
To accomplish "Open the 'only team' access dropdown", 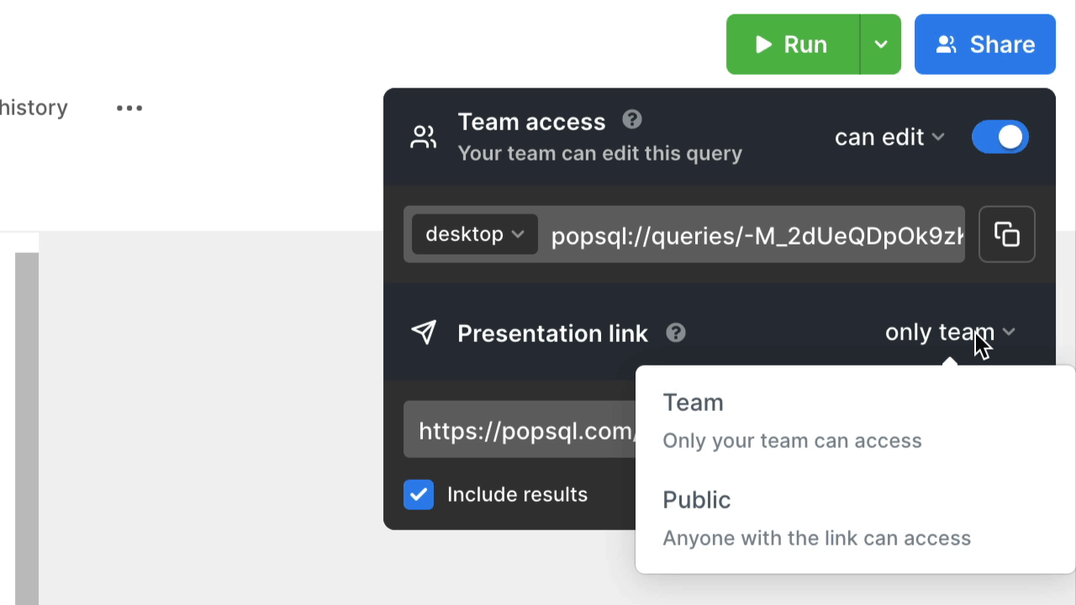I will (x=951, y=333).
